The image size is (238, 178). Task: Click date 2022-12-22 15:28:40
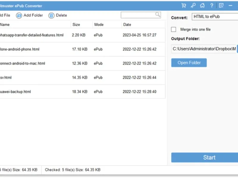[x=140, y=92]
